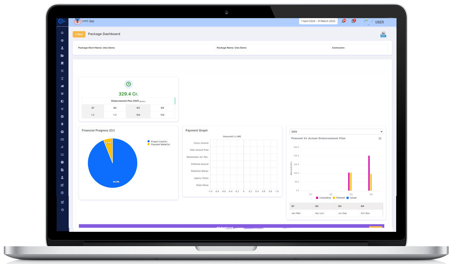Open the disbursement chart hamburger menu

click(x=380, y=139)
